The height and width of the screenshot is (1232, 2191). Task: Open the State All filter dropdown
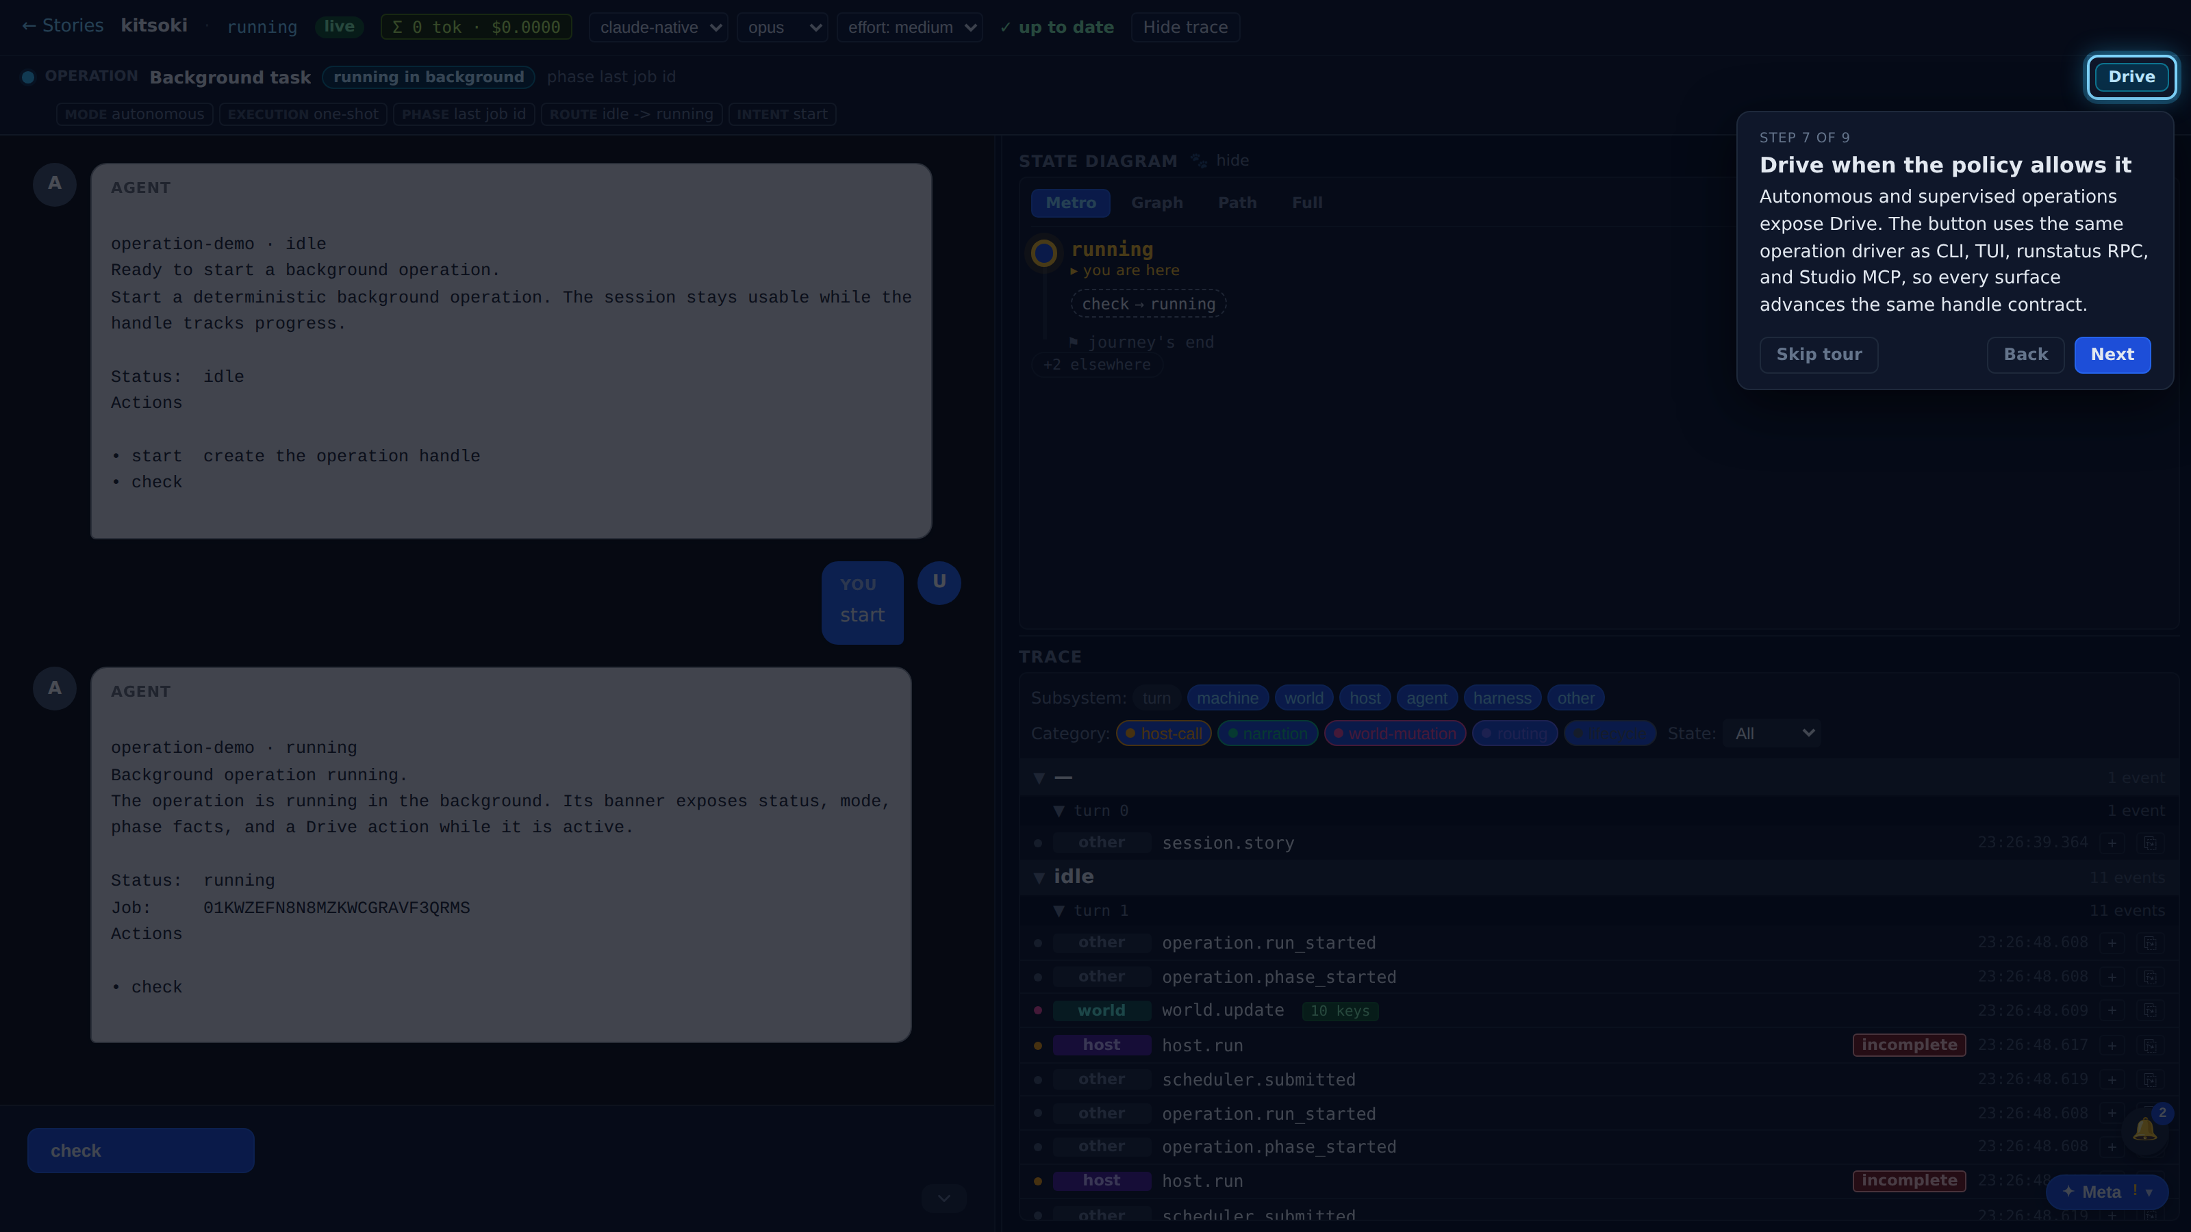coord(1772,734)
